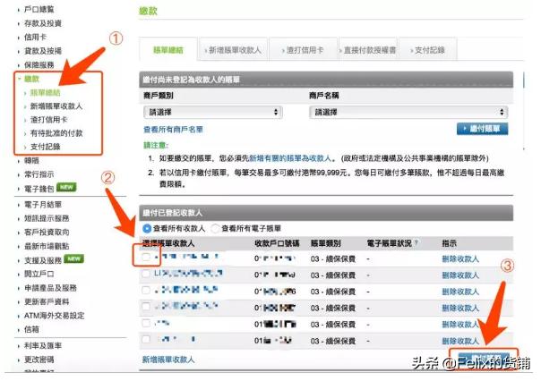Image resolution: width=541 pixels, height=381 pixels.
Task: Click the 賬單類別 column header
Action: (325, 243)
